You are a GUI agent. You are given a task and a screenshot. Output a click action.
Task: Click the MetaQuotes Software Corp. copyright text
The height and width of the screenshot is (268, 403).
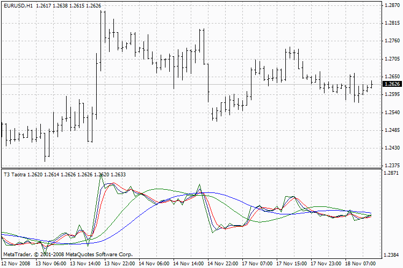pos(68,255)
